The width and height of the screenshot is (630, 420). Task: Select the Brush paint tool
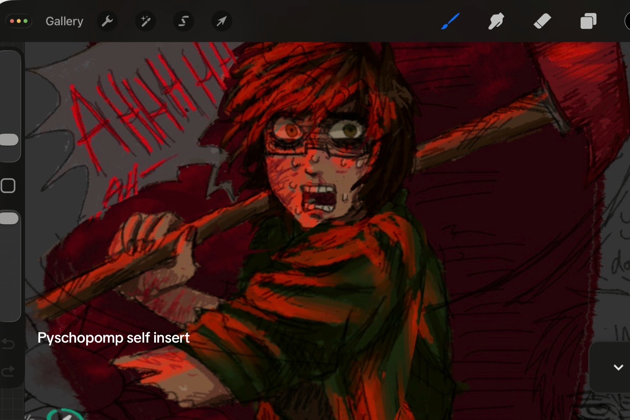point(451,21)
